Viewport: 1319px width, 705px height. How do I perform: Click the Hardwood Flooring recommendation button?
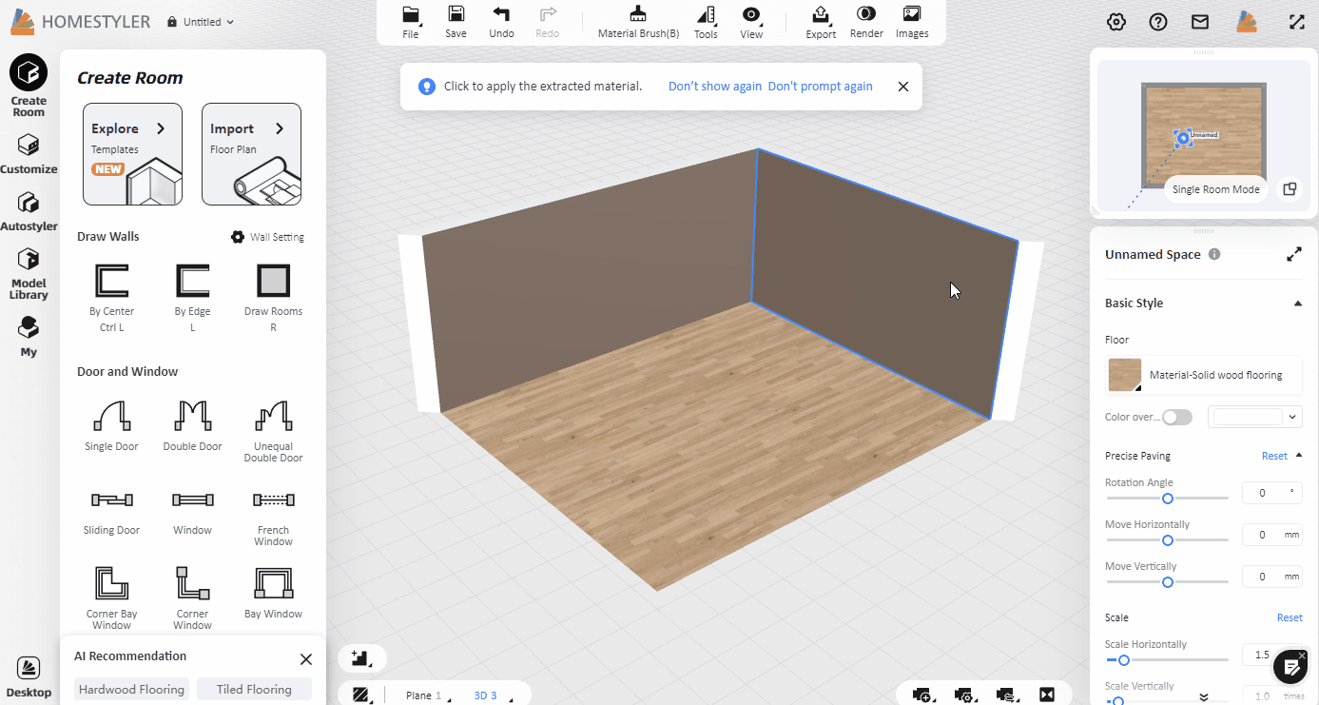pos(131,690)
